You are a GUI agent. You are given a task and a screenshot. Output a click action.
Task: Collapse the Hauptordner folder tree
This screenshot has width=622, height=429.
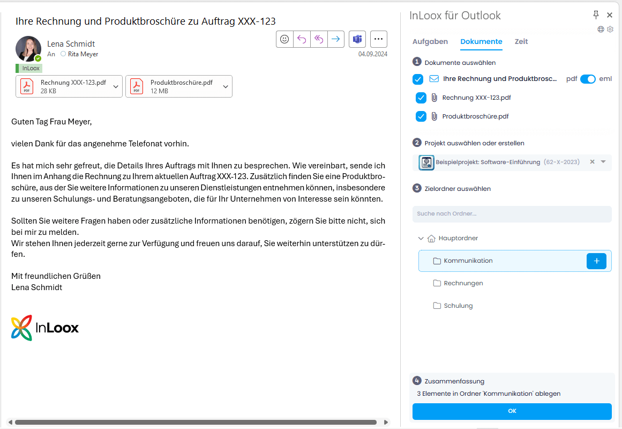[421, 238]
